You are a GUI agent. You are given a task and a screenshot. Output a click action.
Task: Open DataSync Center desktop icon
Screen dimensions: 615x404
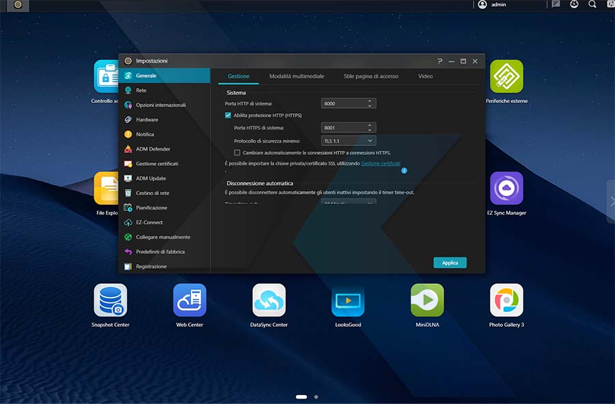(269, 300)
